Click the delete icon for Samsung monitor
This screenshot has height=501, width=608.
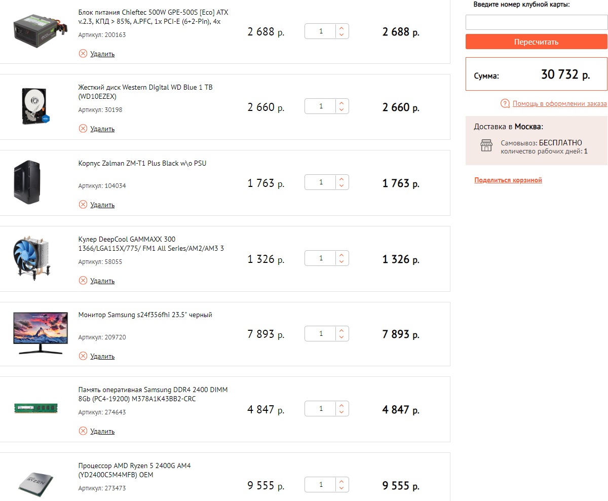83,356
